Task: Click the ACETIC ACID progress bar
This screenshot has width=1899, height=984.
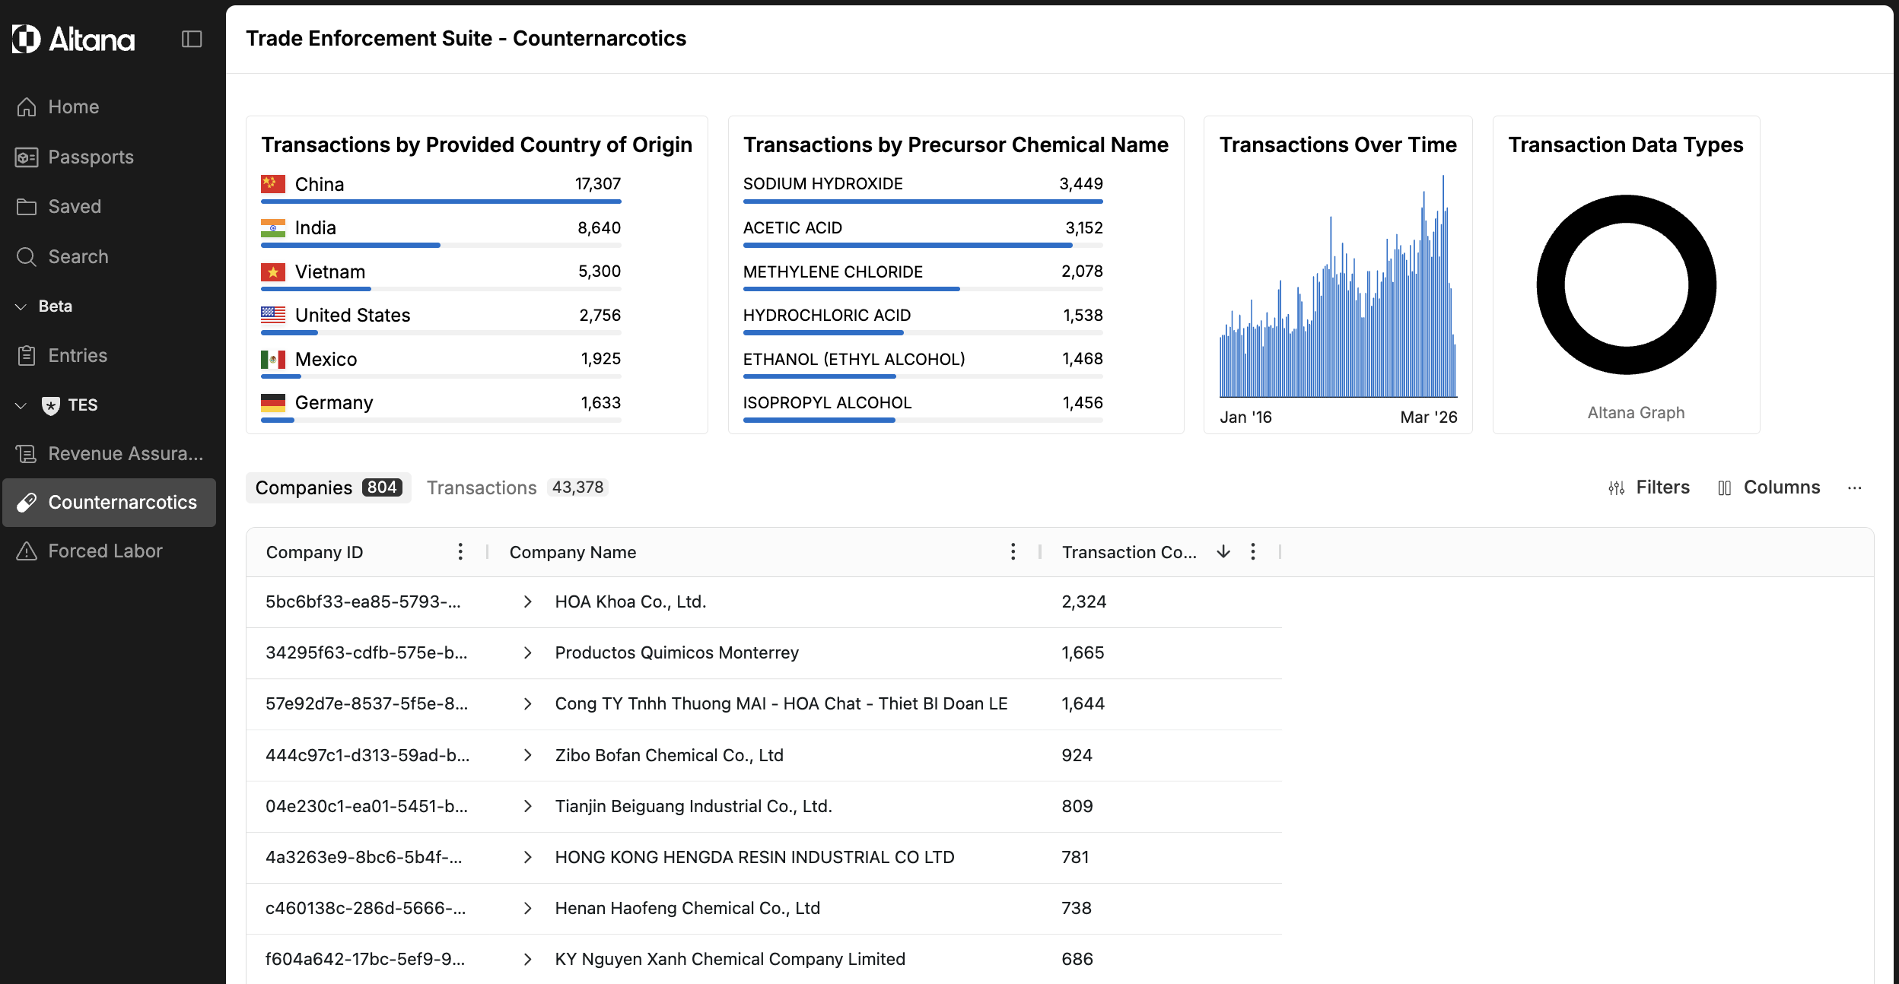Action: [x=923, y=246]
